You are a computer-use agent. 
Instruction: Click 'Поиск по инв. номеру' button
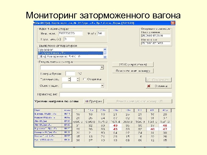pos(133,71)
